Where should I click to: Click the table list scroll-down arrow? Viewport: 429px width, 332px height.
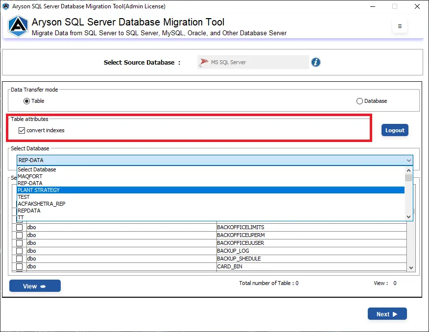pyautogui.click(x=411, y=268)
